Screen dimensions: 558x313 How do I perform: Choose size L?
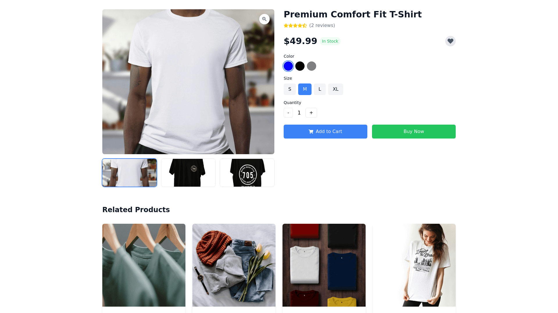click(320, 89)
